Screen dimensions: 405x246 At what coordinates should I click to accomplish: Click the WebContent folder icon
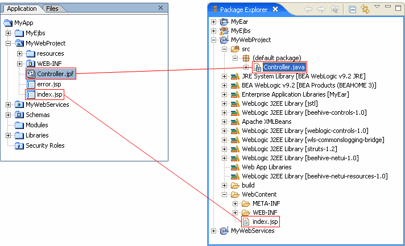point(235,194)
